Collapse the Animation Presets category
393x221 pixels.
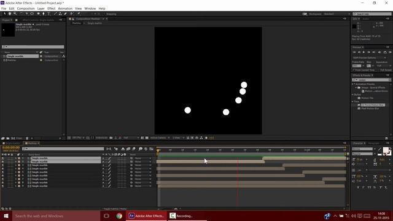[353, 84]
